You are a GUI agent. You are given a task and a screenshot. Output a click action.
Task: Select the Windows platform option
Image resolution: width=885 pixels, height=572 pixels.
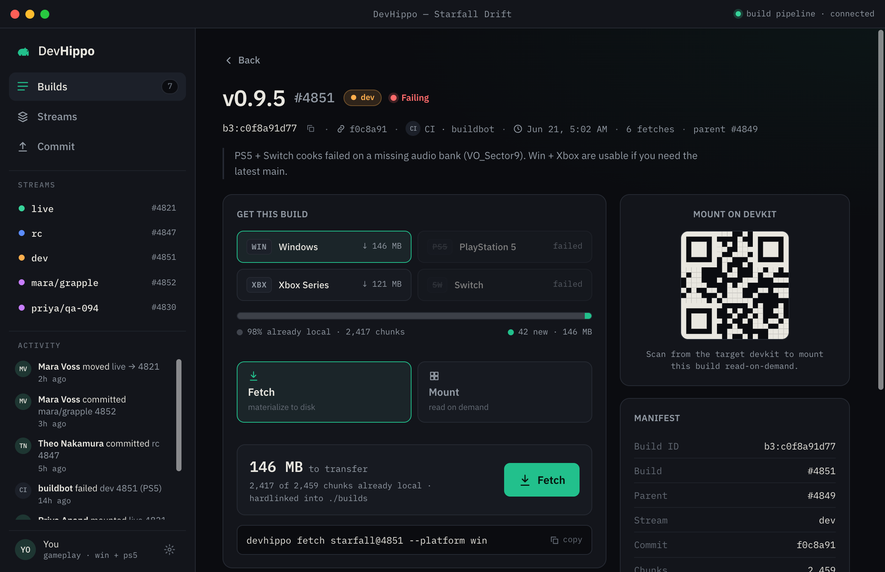(x=324, y=247)
